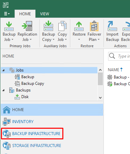Collapse the Backups tree node
The height and width of the screenshot is (154, 130).
point(4,90)
